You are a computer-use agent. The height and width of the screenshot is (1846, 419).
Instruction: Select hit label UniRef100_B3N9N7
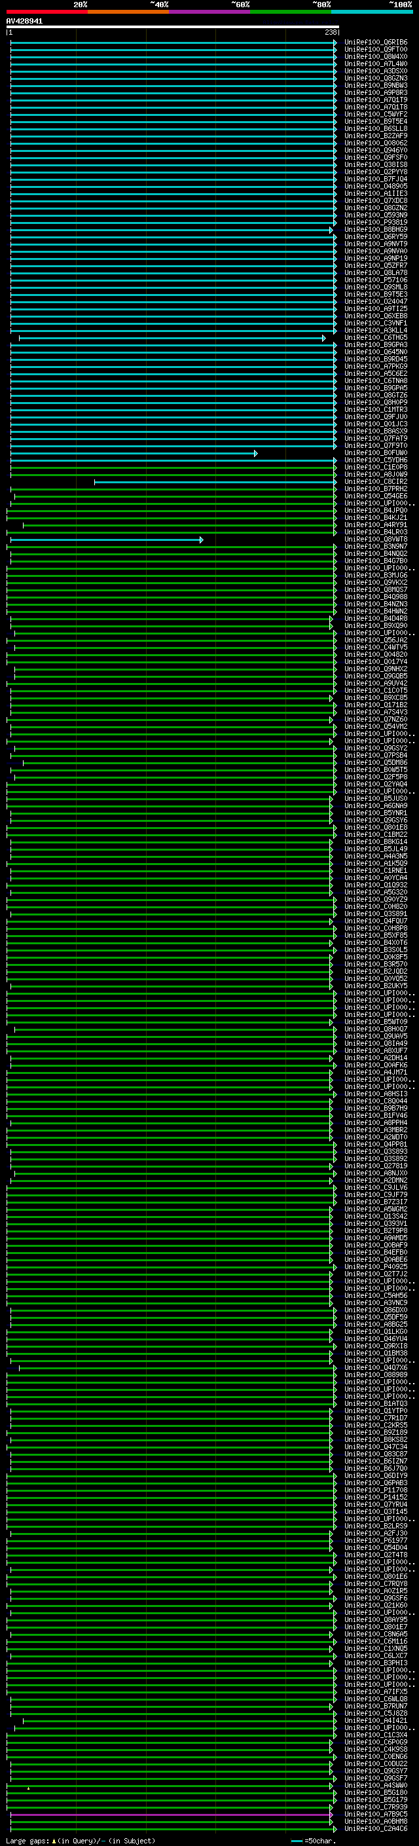[x=375, y=546]
